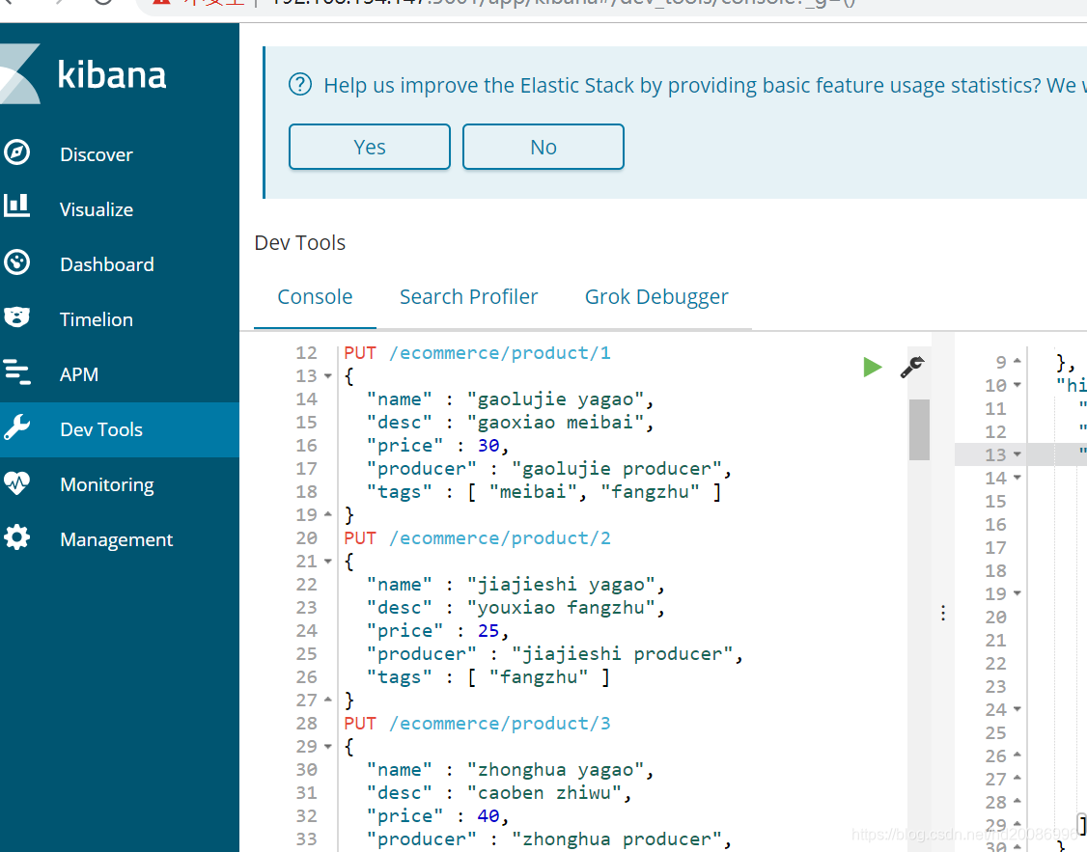Viewport: 1087px width, 852px height.
Task: Click price value 30
Action: pos(488,446)
